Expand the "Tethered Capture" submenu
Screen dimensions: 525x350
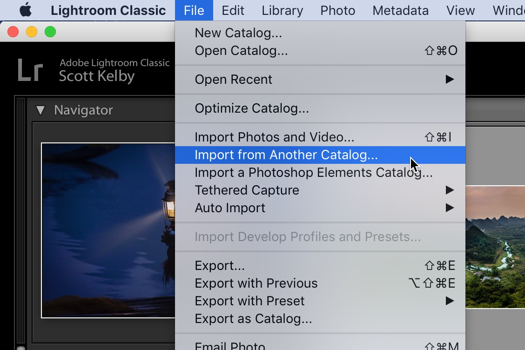[x=247, y=190]
